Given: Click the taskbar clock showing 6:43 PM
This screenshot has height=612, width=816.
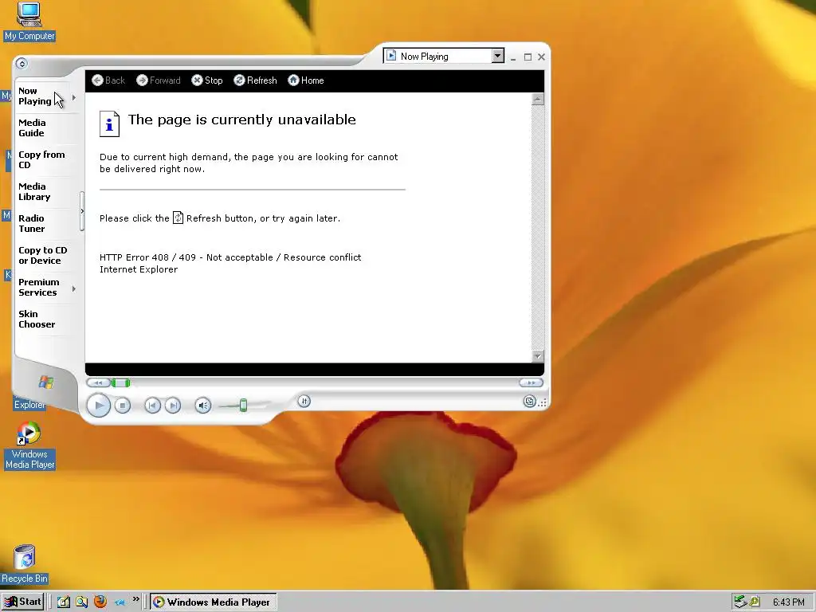Looking at the screenshot, I should click(x=788, y=602).
